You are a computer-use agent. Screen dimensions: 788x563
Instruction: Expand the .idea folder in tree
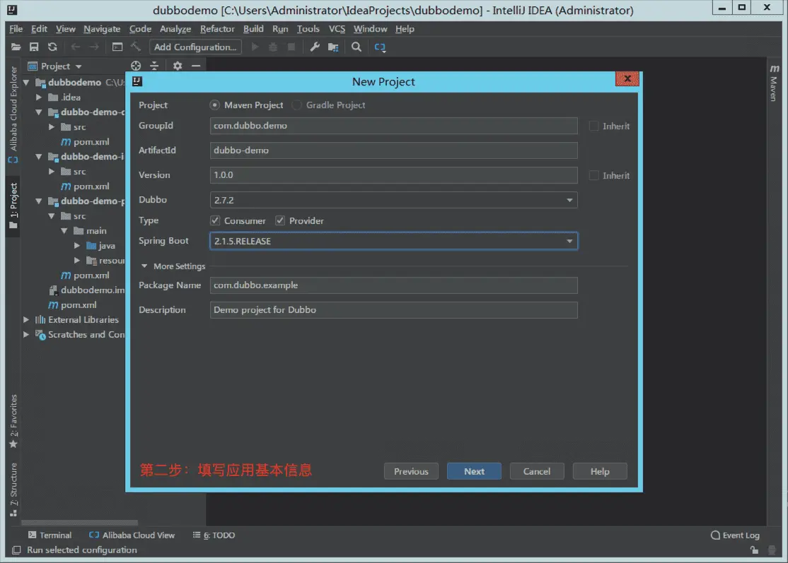(x=39, y=97)
